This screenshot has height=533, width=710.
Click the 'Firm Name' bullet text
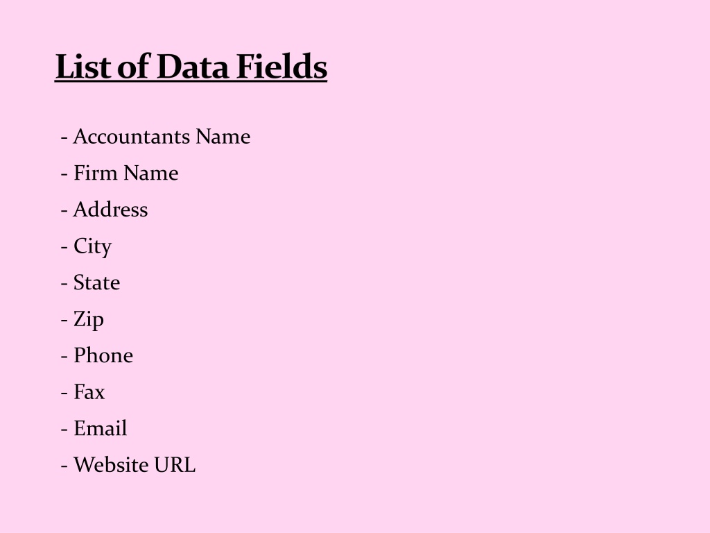click(x=119, y=173)
